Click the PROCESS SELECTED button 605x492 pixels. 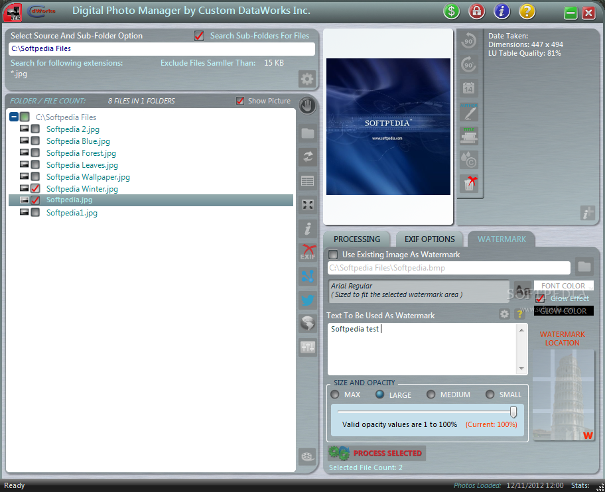click(x=377, y=454)
